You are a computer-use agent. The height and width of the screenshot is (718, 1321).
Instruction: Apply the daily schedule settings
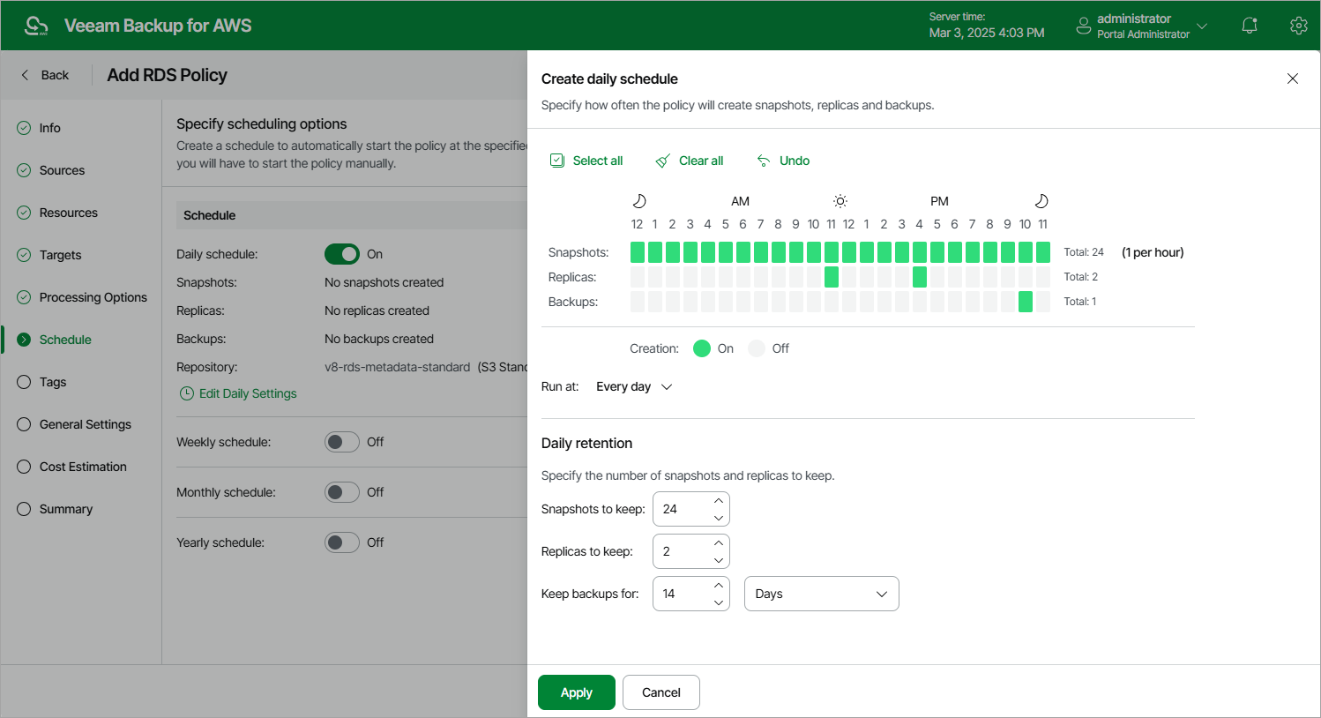coord(576,692)
